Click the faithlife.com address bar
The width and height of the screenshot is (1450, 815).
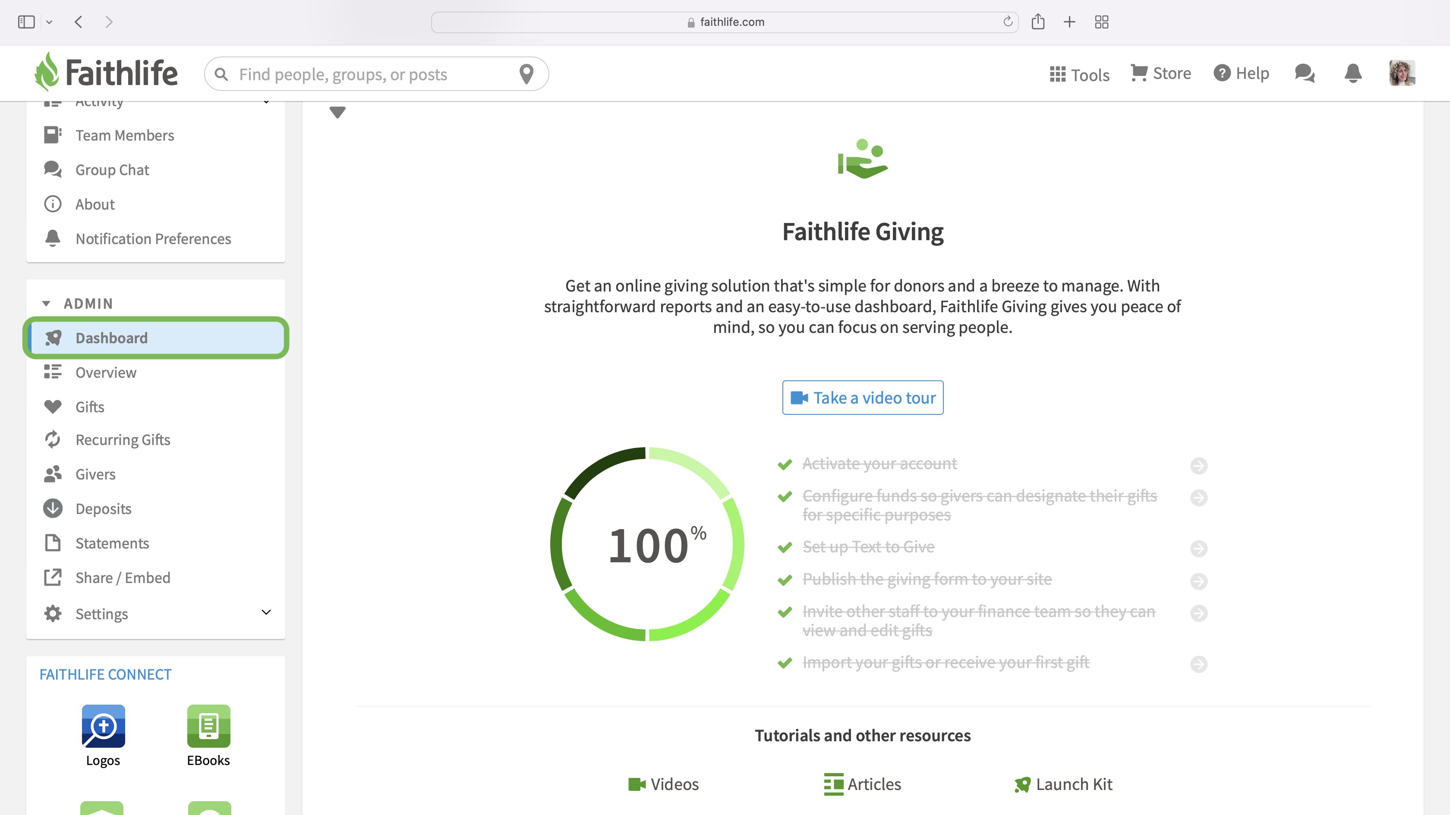[x=725, y=22]
